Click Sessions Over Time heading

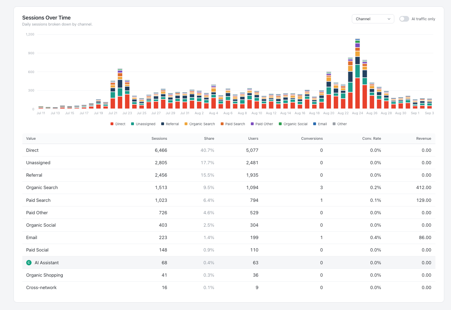tap(46, 18)
